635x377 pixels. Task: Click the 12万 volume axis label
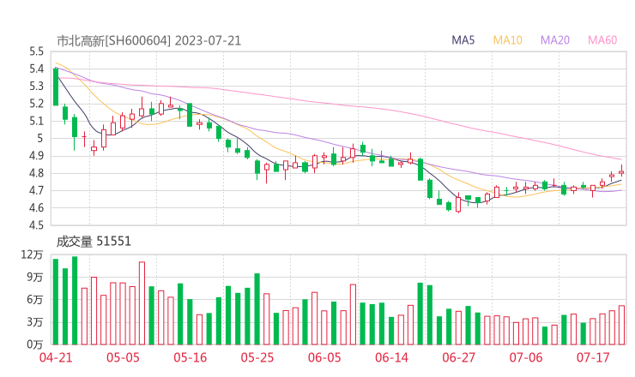[32, 255]
